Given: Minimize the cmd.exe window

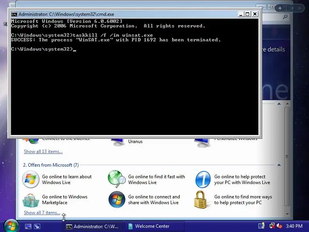Looking at the screenshot, I should coord(241,14).
